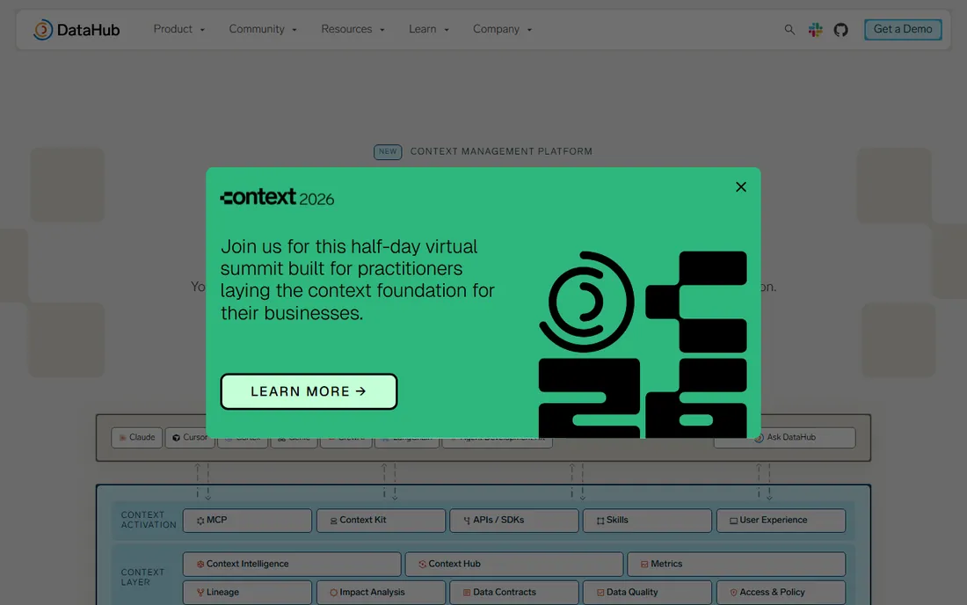Click the Data Contracts box

[513, 593]
